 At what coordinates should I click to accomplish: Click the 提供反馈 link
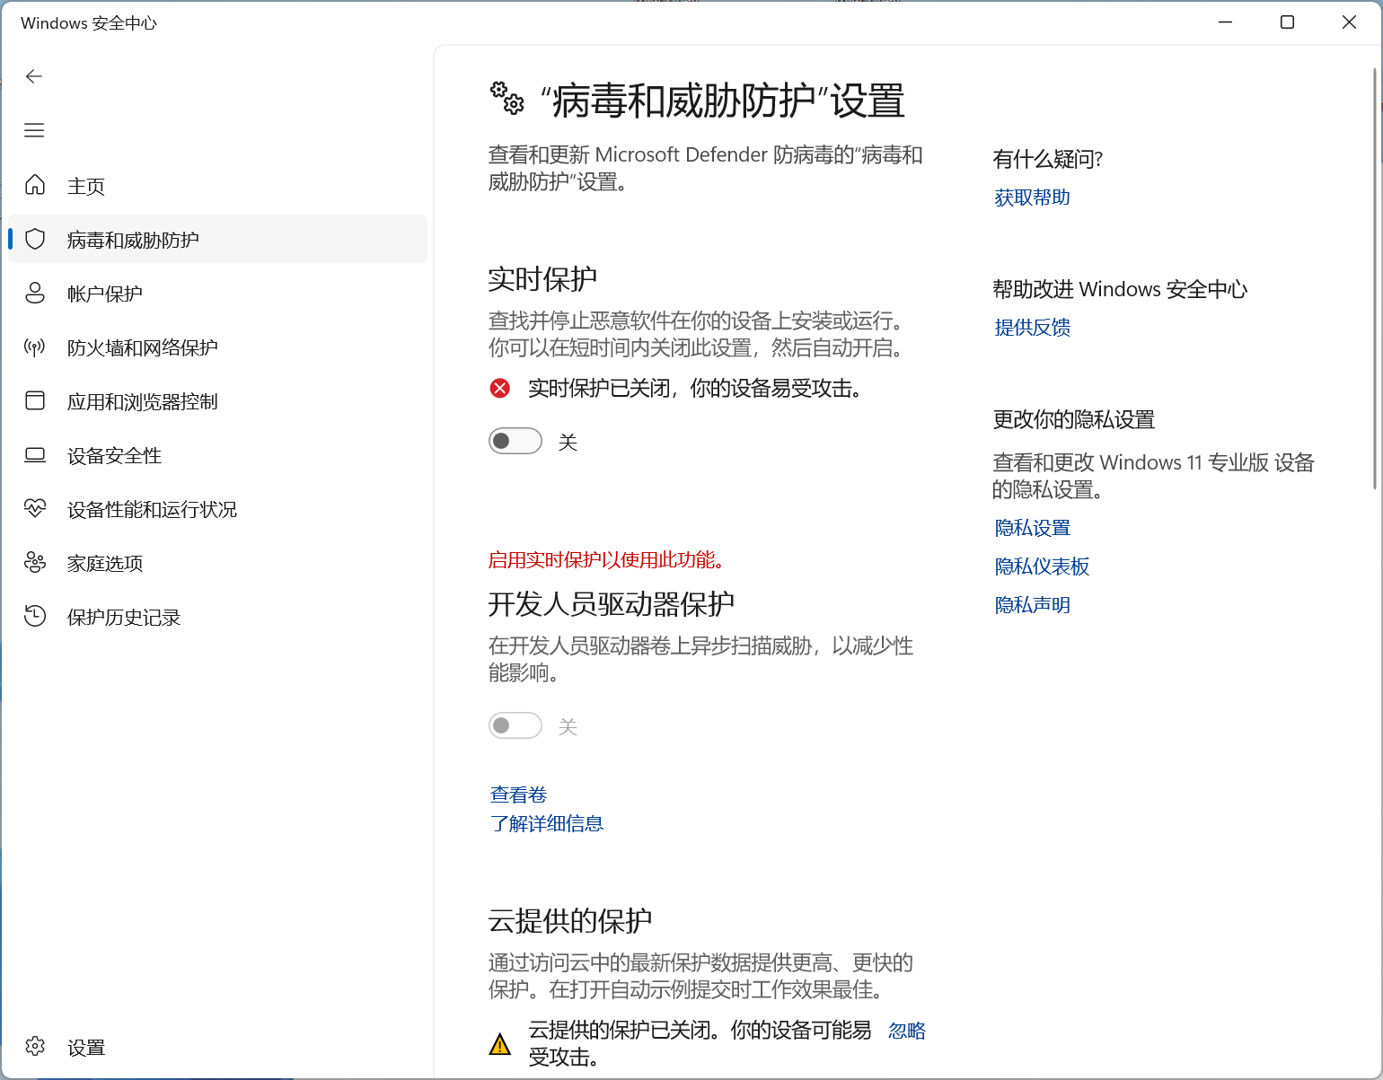pyautogui.click(x=1032, y=328)
